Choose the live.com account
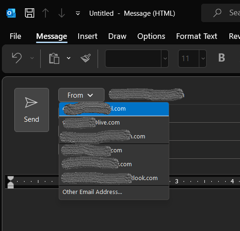The image size is (240, 231). point(114,123)
